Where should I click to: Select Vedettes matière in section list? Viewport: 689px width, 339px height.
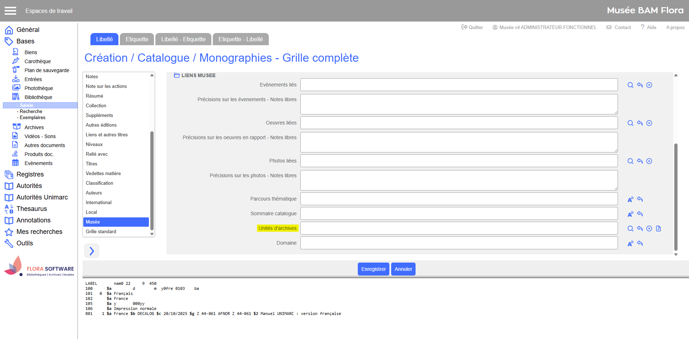coord(103,174)
